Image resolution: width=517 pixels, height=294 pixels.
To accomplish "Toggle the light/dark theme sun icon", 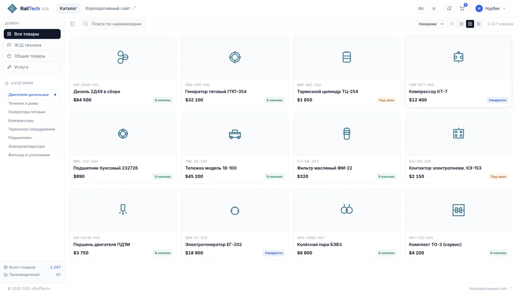I will 434,8.
